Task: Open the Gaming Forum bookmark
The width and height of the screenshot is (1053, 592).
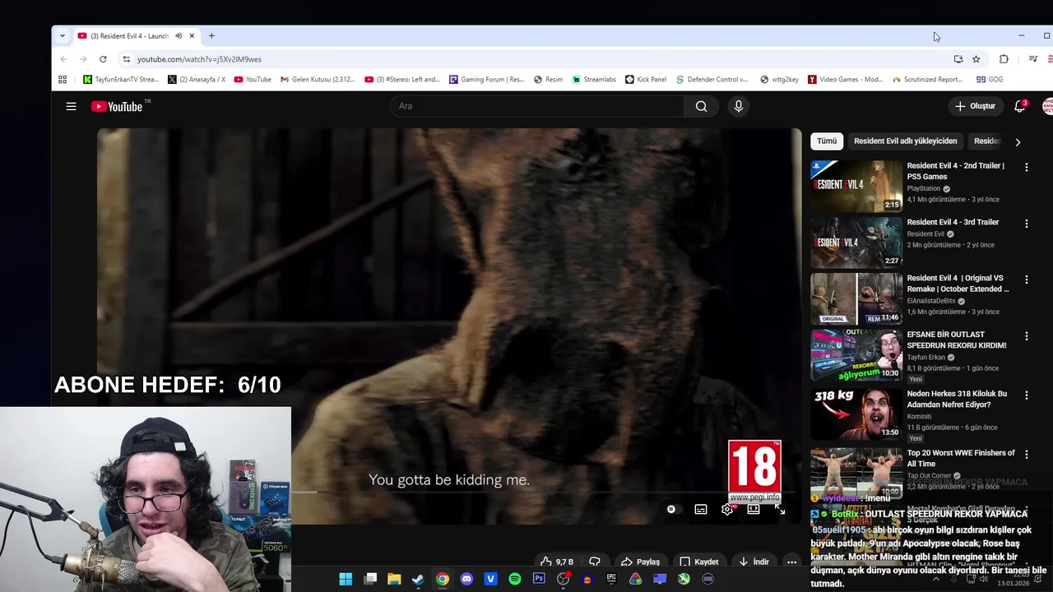Action: point(486,80)
